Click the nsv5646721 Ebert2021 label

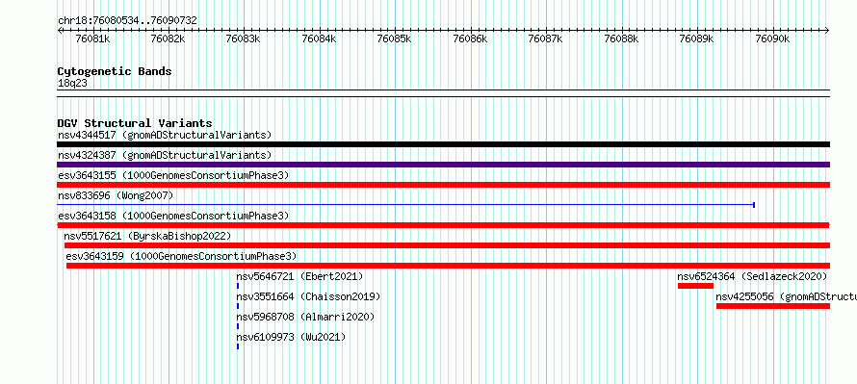299,276
